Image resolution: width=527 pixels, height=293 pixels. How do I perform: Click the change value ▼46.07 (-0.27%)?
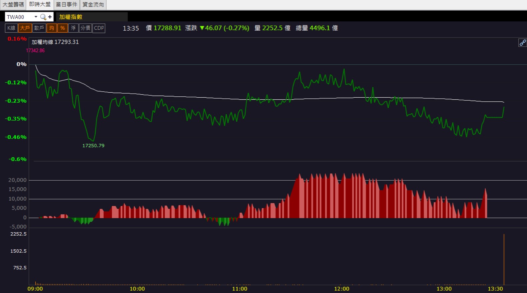(x=225, y=28)
